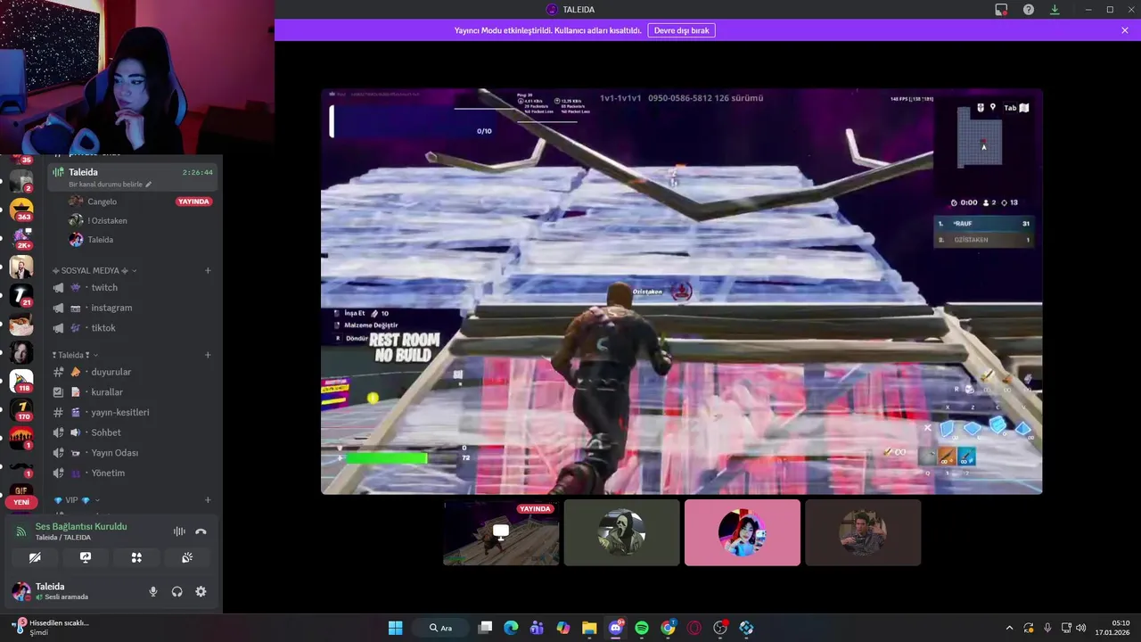1141x642 pixels.
Task: Disconnect from voice with hang-up icon
Action: (201, 531)
